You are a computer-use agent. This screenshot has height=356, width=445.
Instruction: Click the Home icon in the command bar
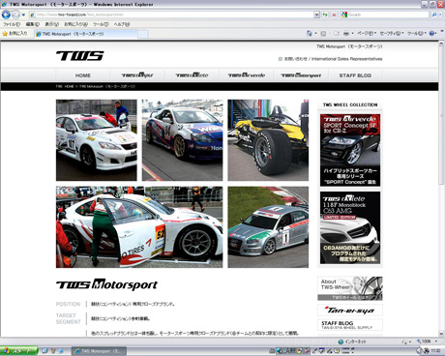(310, 33)
